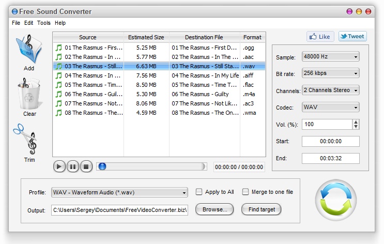
Task: Click destination '06 The Rasmus - Guilty'
Action: [200, 94]
